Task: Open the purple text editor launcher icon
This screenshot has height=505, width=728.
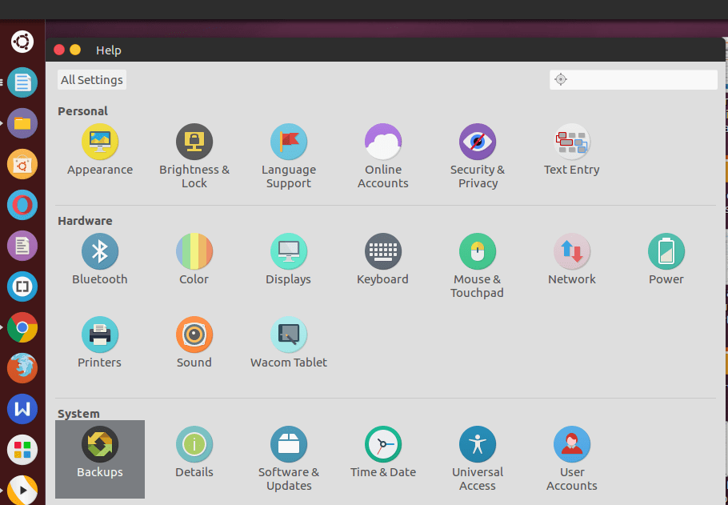Action: [22, 246]
